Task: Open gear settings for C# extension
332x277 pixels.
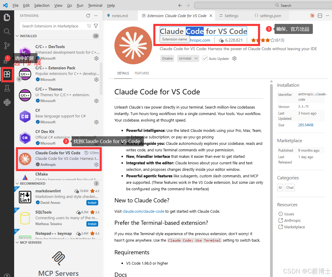Action: 96,122
